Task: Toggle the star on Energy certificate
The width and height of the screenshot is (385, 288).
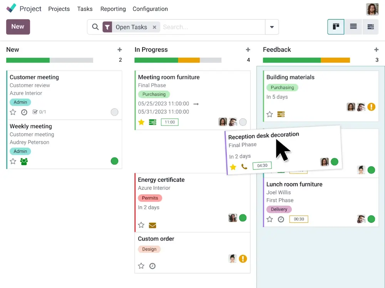Action: 141,225
